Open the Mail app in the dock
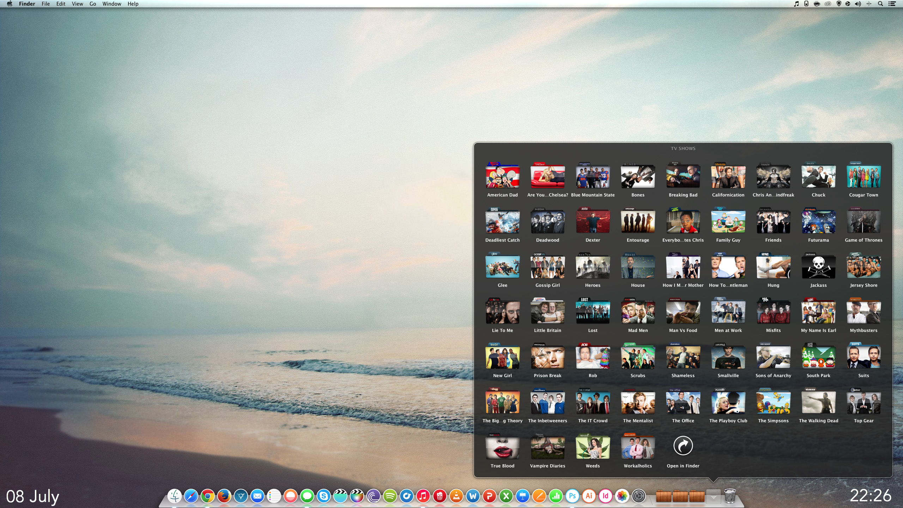Screen dimensions: 903x508 pyautogui.click(x=257, y=496)
